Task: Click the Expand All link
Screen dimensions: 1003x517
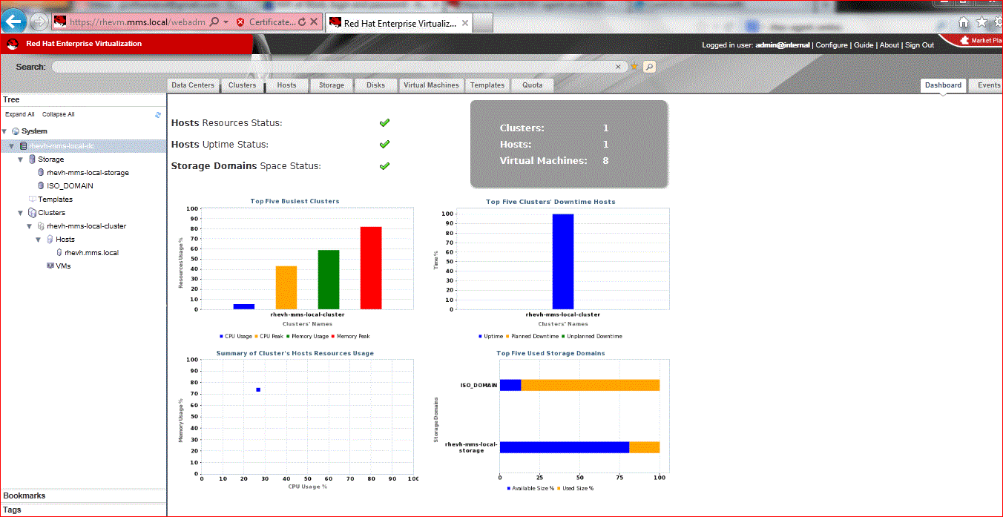Action: 20,115
